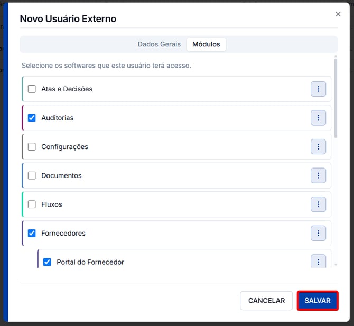Click the Configurações module label
The width and height of the screenshot is (354, 326).
click(64, 147)
